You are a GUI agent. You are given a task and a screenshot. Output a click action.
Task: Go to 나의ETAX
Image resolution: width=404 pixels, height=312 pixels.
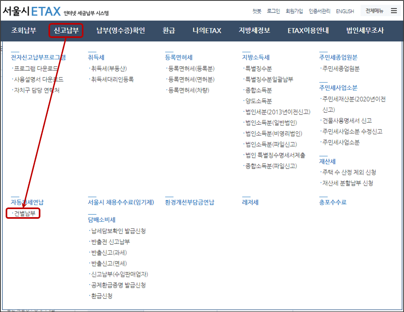(207, 30)
